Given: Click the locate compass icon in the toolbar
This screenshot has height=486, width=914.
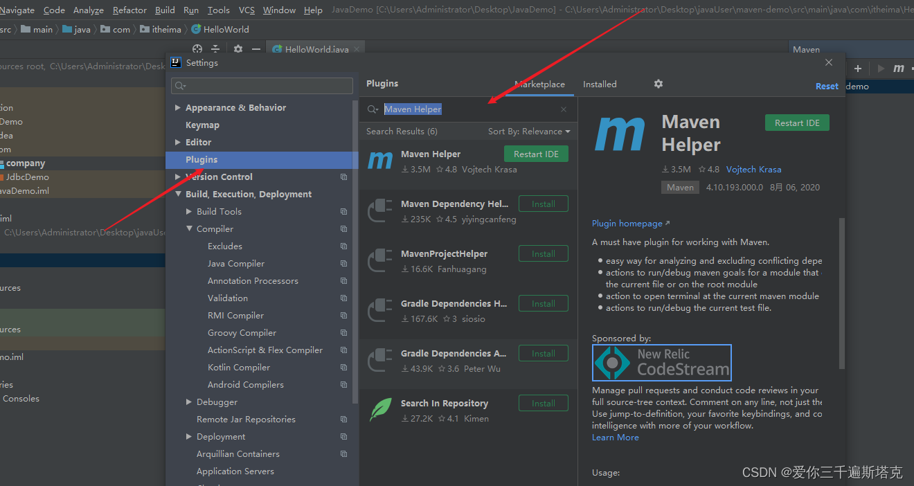Looking at the screenshot, I should point(197,49).
